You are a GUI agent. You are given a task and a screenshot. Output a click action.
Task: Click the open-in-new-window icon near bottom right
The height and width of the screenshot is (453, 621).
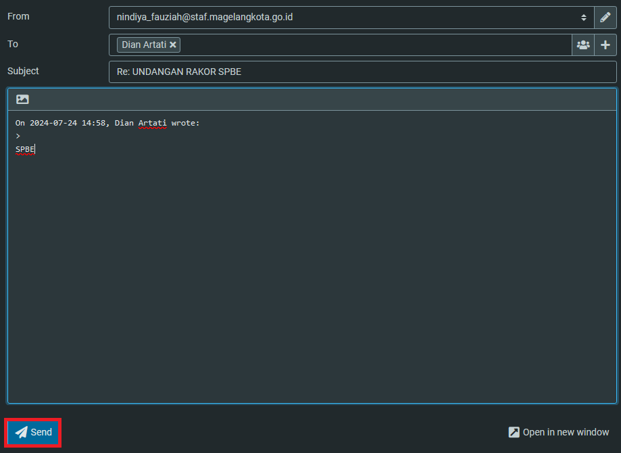(514, 432)
